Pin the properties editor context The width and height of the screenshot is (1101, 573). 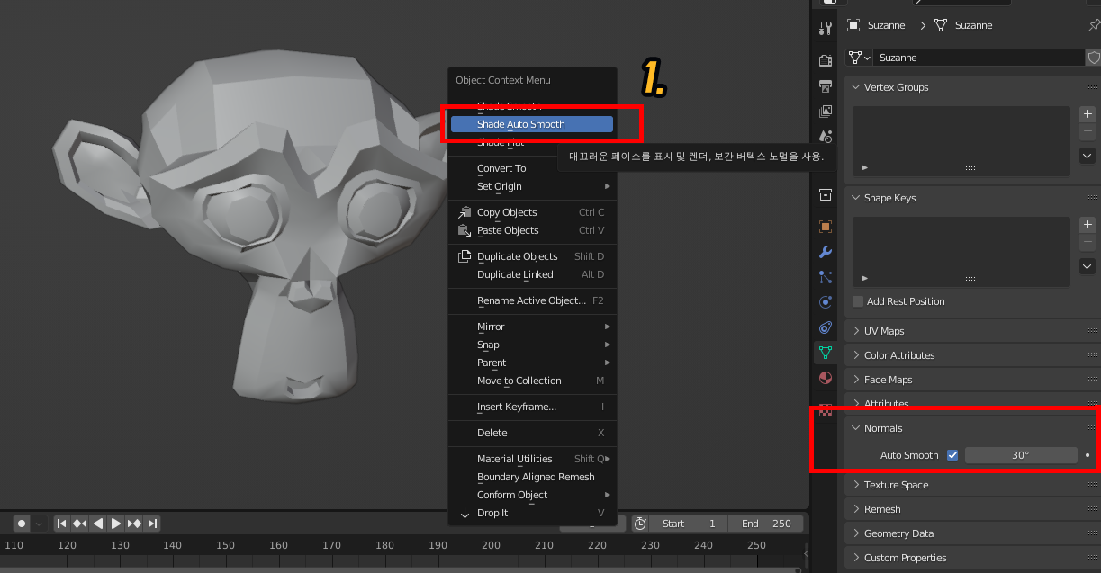[x=1094, y=25]
